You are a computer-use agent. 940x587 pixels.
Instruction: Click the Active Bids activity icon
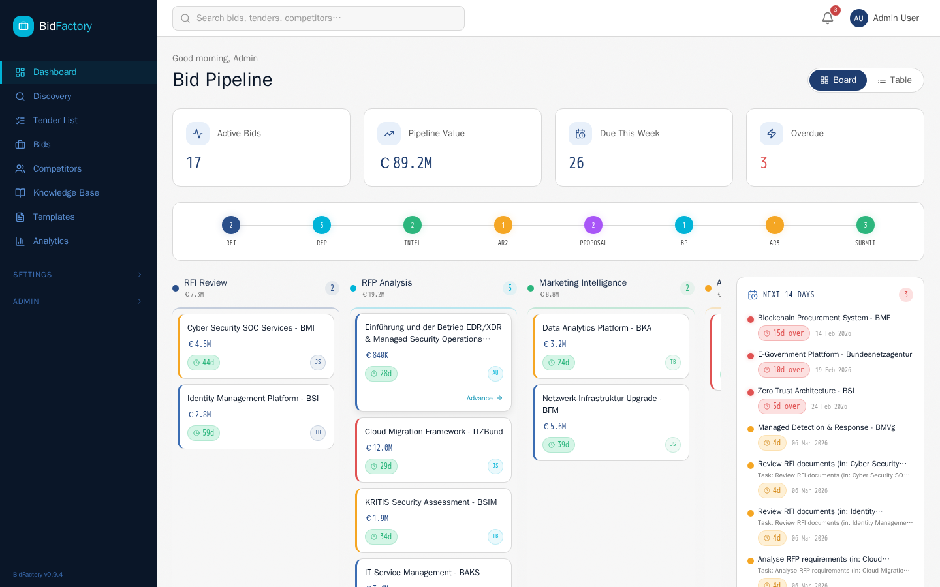[x=198, y=134]
